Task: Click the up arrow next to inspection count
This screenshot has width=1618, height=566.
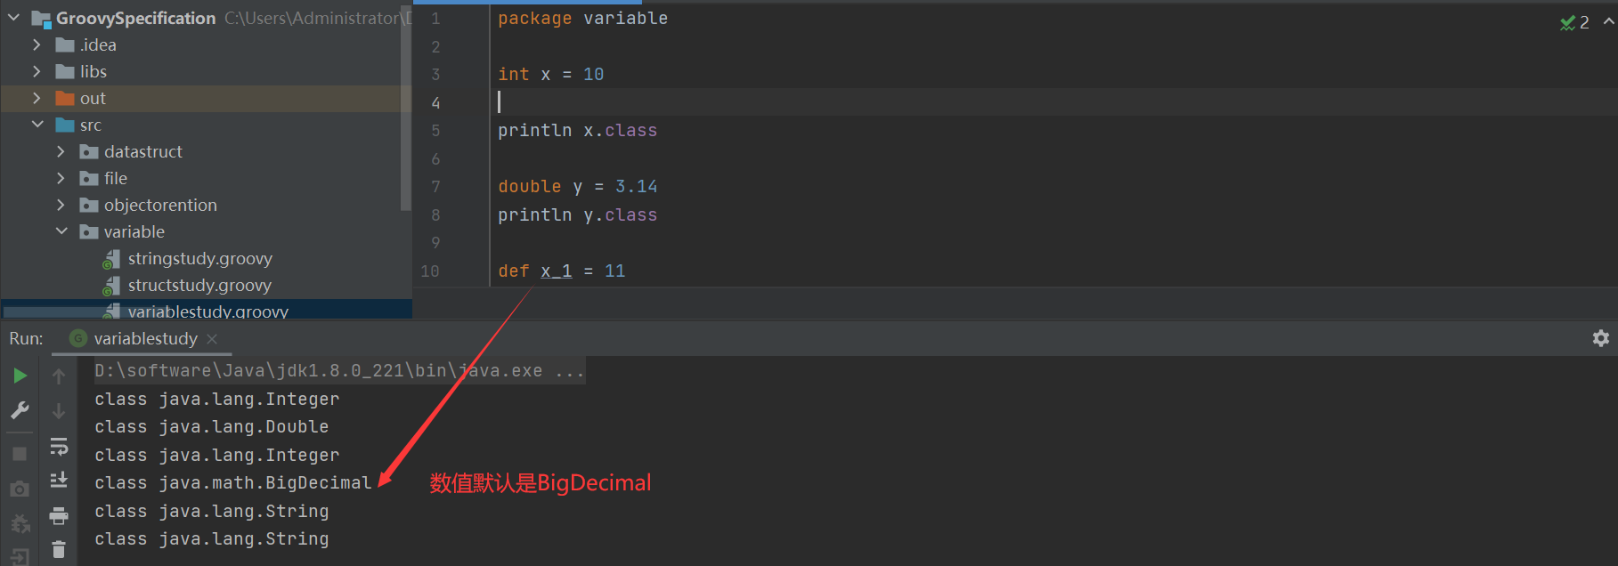Action: point(1608,22)
